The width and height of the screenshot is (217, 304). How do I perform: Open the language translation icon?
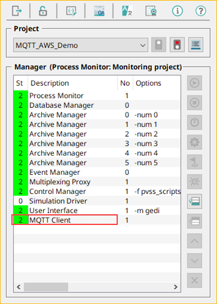click(x=127, y=11)
